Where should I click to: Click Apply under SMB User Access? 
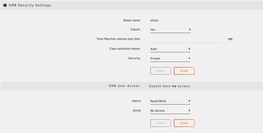pos(161,123)
